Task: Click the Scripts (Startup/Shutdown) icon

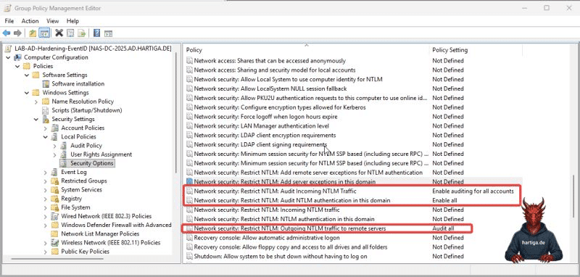Action: click(x=46, y=110)
